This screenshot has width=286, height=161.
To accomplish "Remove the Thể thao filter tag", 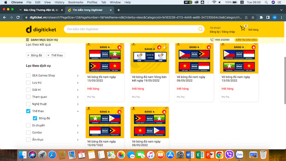I will (48, 55).
